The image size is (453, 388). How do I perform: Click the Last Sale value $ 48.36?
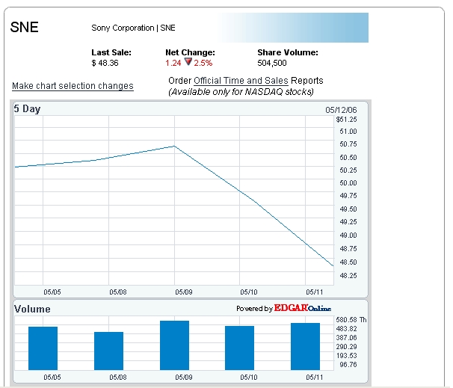[x=105, y=63]
